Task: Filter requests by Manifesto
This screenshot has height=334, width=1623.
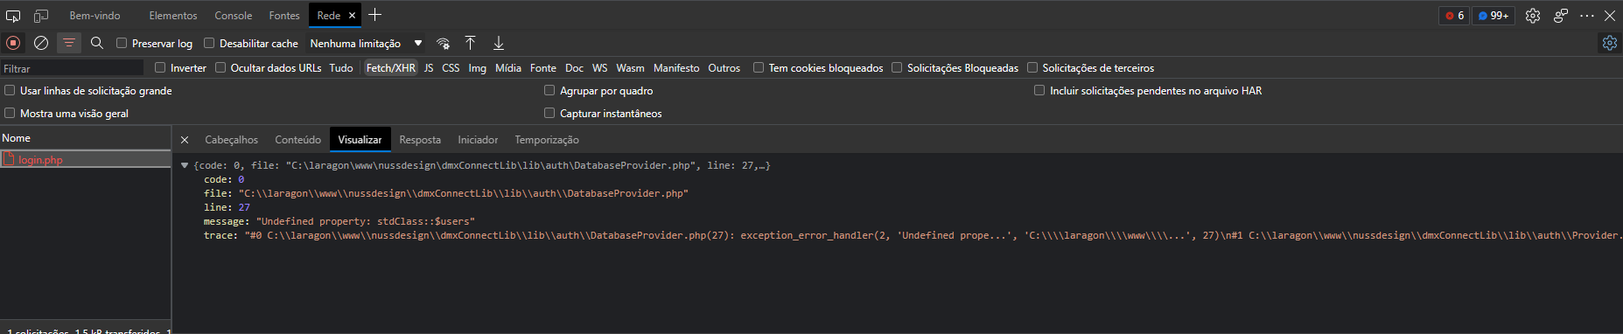Action: (x=676, y=68)
